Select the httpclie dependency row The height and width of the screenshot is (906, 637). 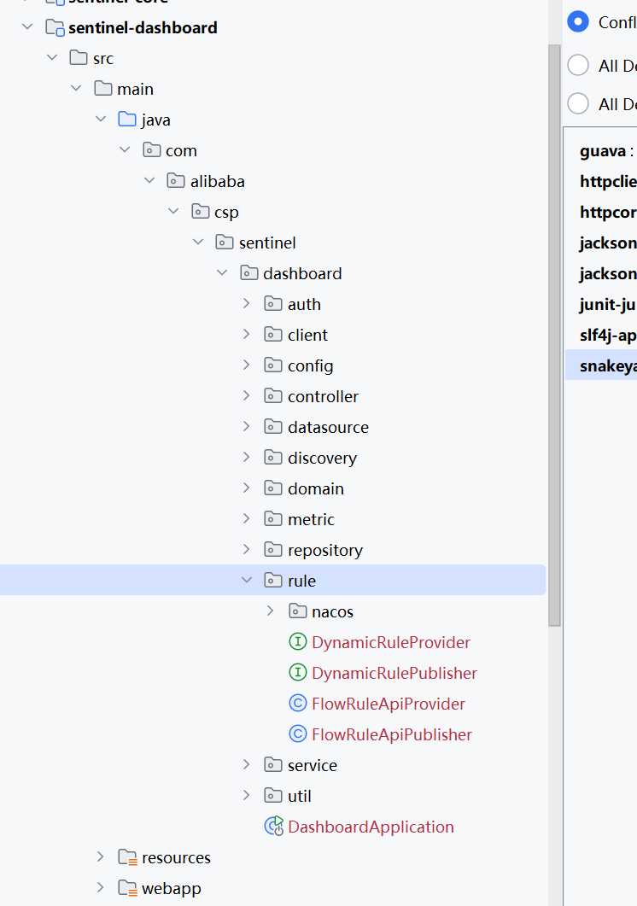point(600,181)
